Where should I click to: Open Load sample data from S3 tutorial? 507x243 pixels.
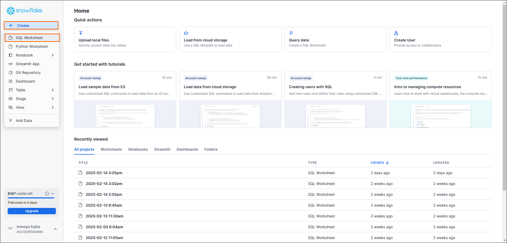(x=125, y=99)
